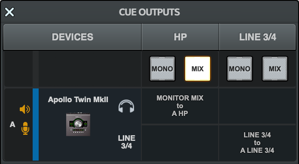Click the orange microphone input icon
This screenshot has height=164, width=299.
pyautogui.click(x=25, y=128)
